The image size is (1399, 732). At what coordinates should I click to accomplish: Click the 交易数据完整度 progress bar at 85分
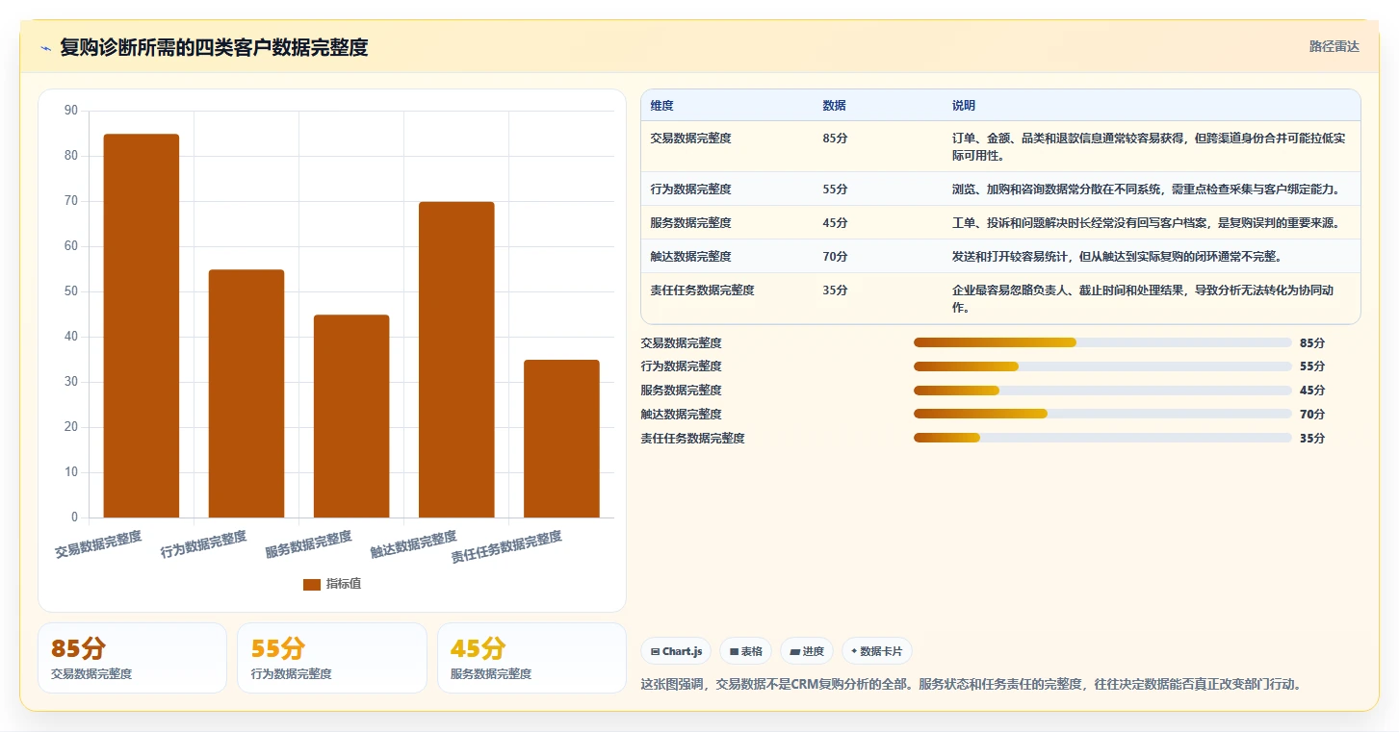click(x=1102, y=342)
